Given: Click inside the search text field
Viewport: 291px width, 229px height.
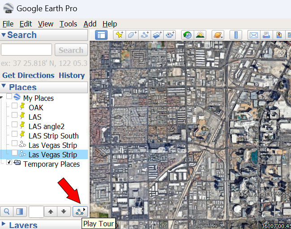Looking at the screenshot, I should click(26, 49).
